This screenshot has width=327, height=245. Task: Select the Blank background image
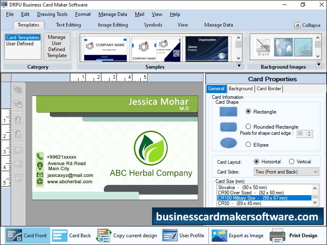pyautogui.click(x=264, y=47)
